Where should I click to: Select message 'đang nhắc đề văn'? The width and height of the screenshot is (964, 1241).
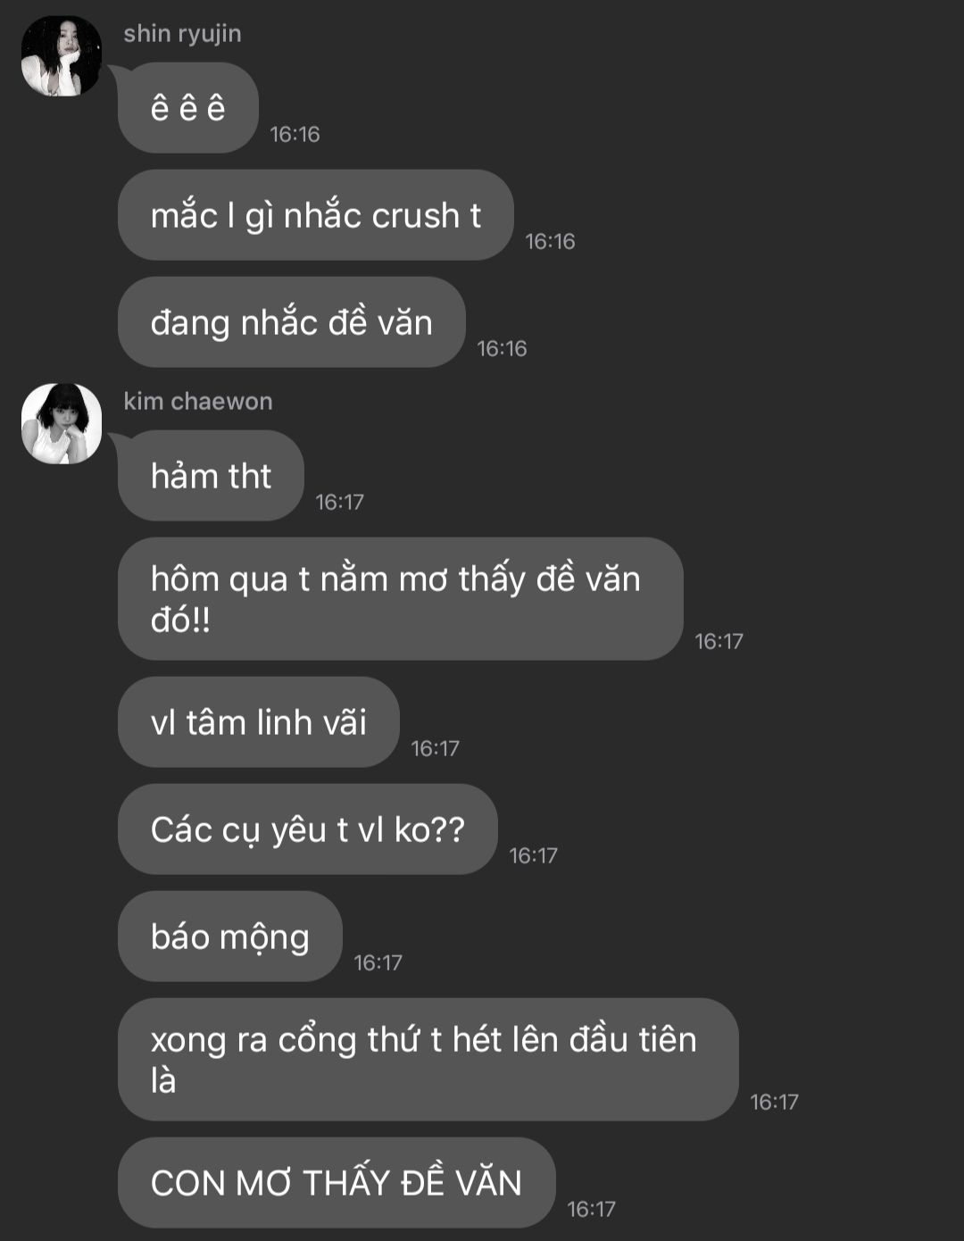(x=292, y=322)
